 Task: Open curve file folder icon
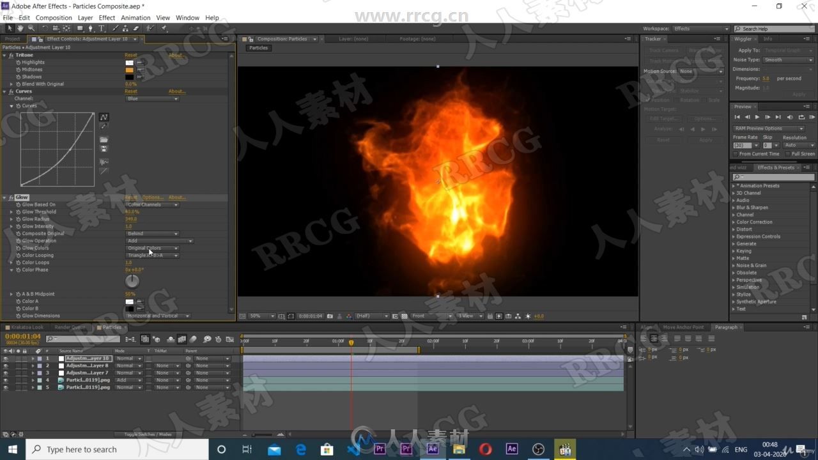click(104, 140)
